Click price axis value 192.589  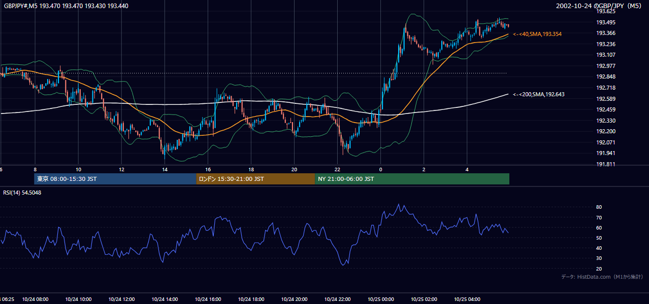[605, 99]
